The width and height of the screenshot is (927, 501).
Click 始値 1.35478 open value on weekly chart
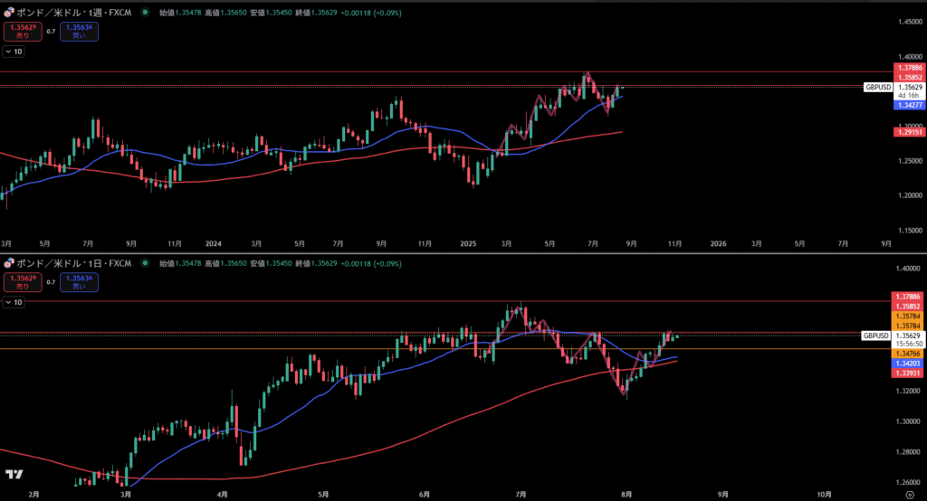[x=180, y=13]
